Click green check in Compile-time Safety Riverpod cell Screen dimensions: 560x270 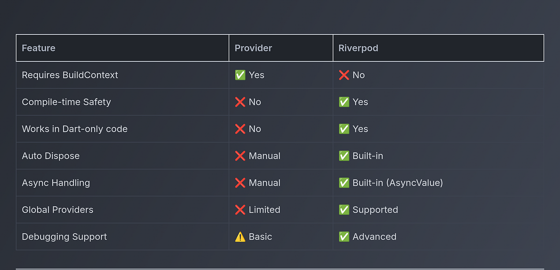pyautogui.click(x=344, y=102)
